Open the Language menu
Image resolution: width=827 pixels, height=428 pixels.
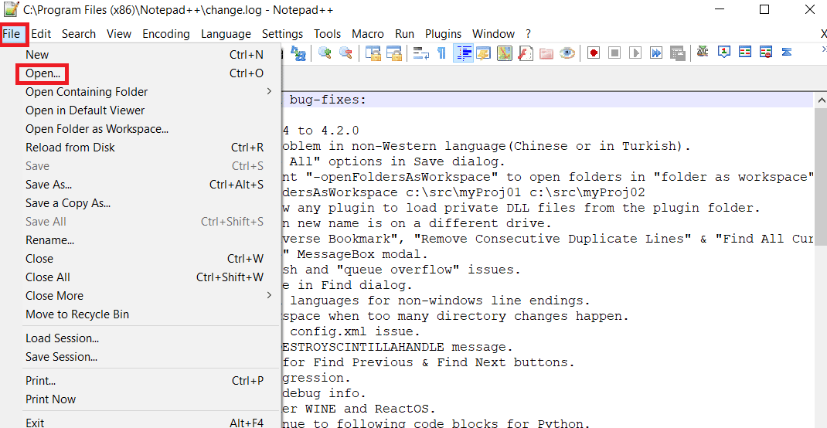pyautogui.click(x=226, y=34)
